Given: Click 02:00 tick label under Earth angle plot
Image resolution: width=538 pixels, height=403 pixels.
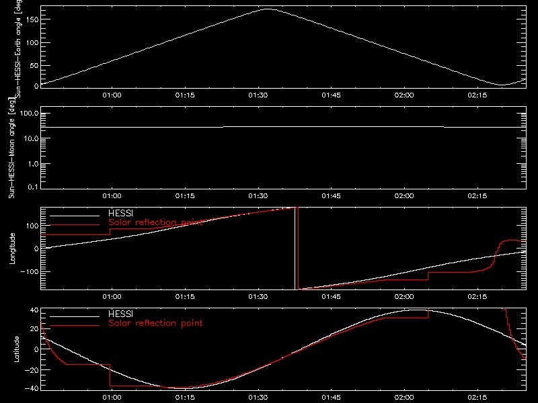Looking at the screenshot, I should pyautogui.click(x=404, y=95).
